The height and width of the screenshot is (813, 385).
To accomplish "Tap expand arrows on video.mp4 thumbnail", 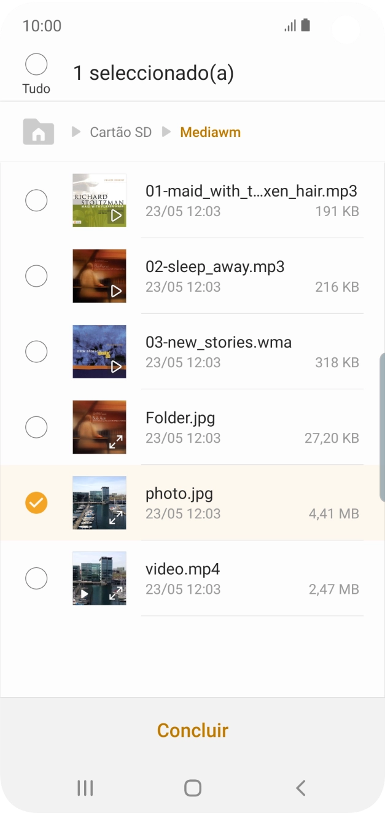I will (x=115, y=594).
